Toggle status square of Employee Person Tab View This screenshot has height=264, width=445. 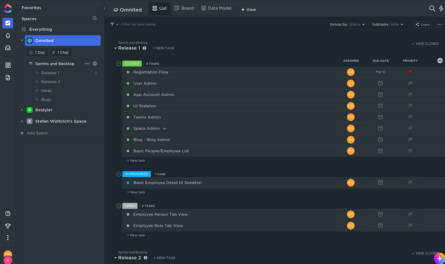pyautogui.click(x=128, y=214)
